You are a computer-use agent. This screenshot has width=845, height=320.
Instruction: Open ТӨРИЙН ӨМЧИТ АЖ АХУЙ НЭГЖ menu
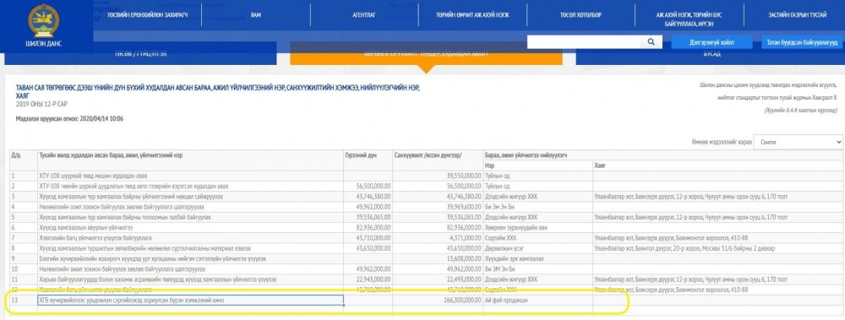click(472, 15)
